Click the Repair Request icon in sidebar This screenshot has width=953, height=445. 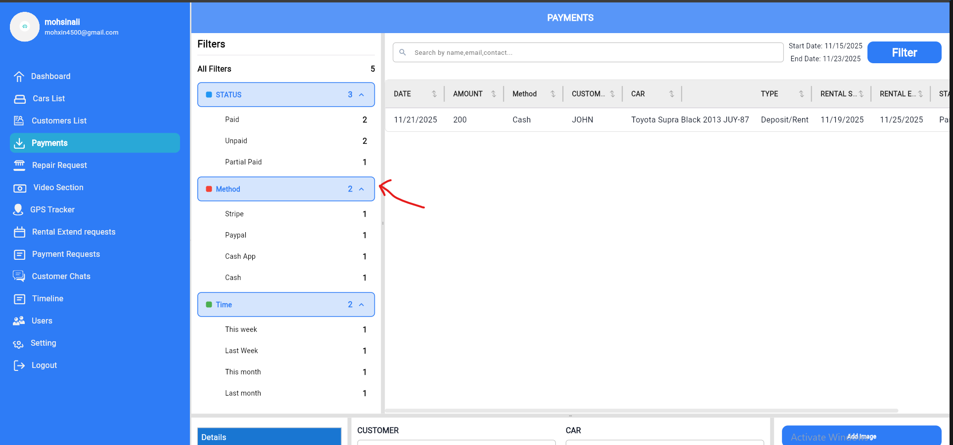19,165
